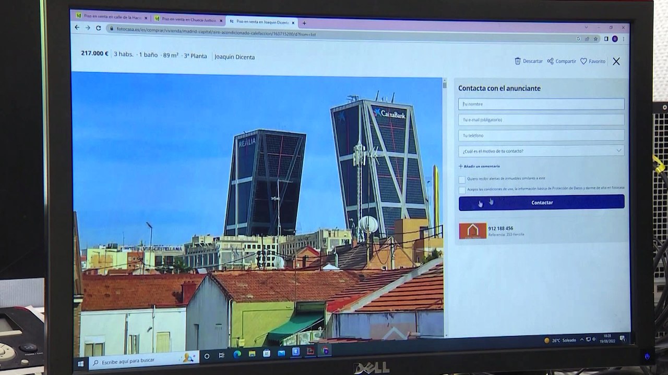Check 'Quiero recibir alertas de inmuebles similares'
The width and height of the screenshot is (668, 375).
pyautogui.click(x=462, y=179)
